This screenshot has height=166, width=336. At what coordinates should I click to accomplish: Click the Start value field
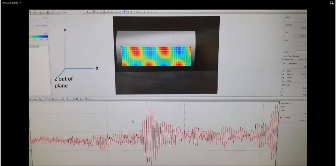click(x=301, y=21)
